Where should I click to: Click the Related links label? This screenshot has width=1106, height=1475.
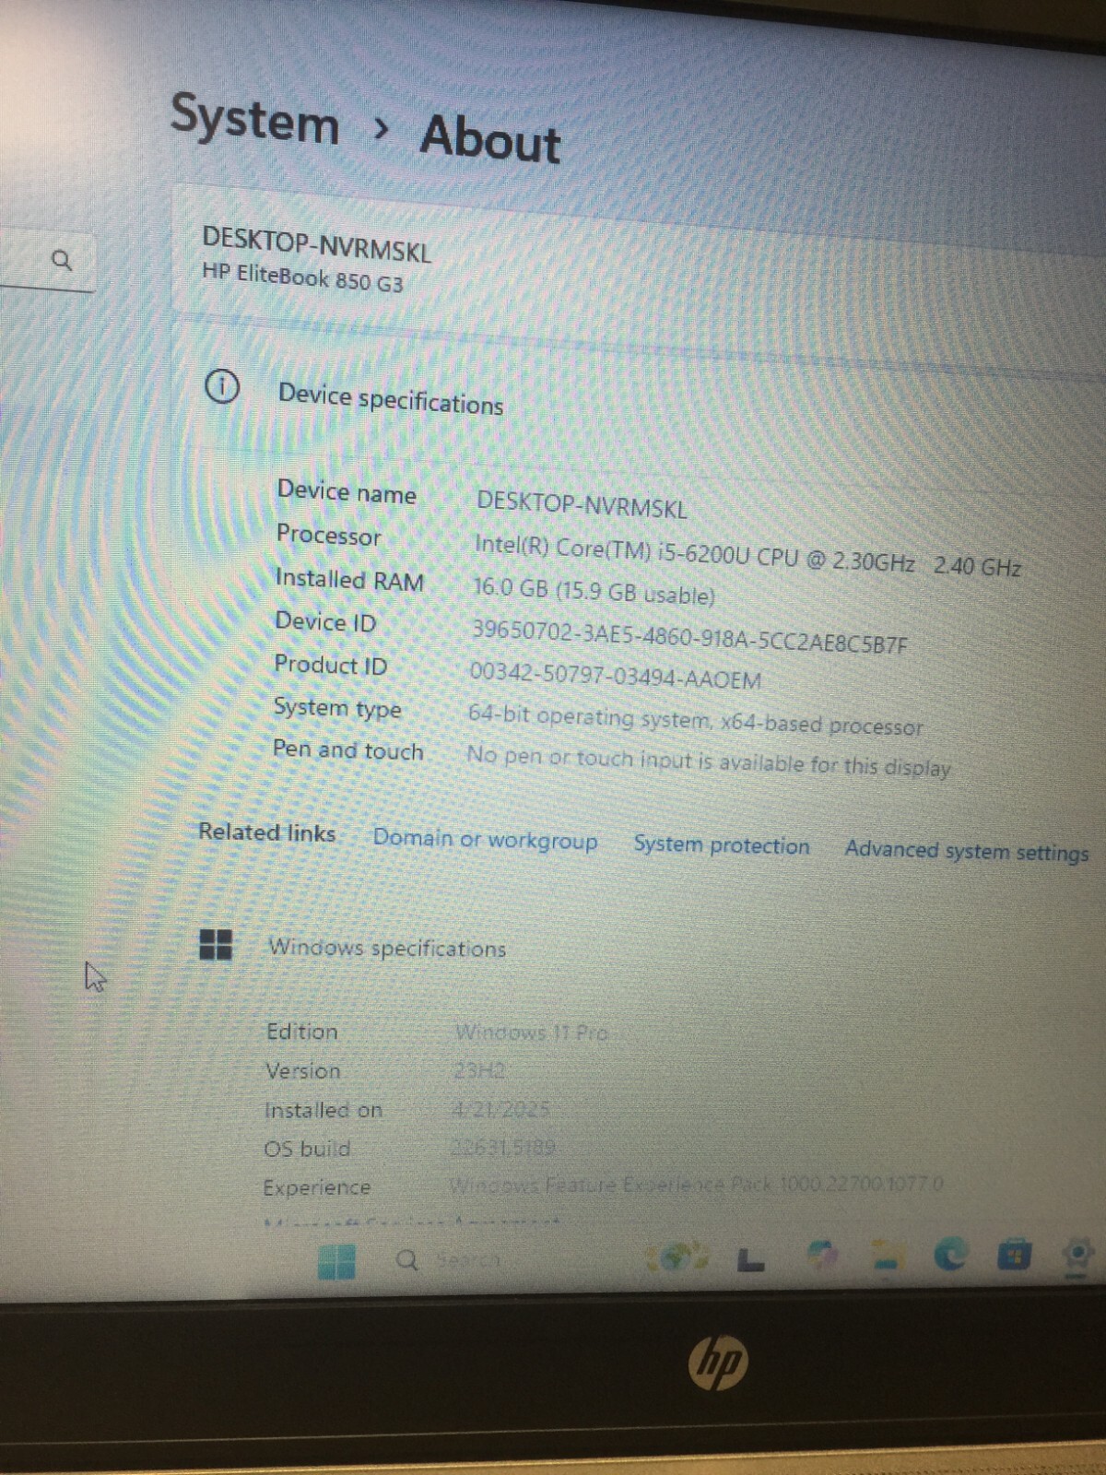(267, 832)
